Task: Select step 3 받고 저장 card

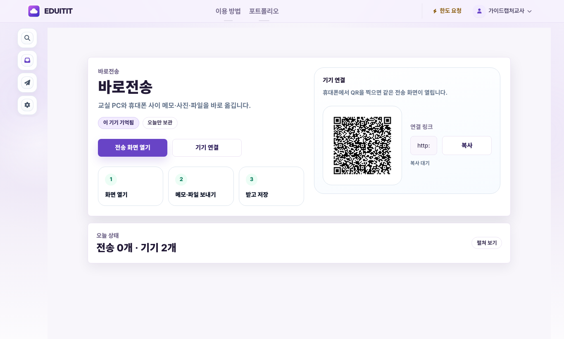Action: [x=271, y=186]
